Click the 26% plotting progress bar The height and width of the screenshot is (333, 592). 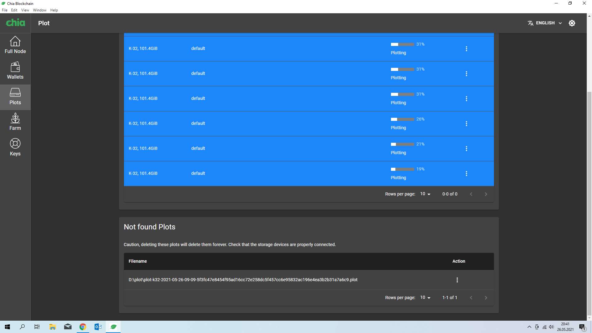point(402,119)
